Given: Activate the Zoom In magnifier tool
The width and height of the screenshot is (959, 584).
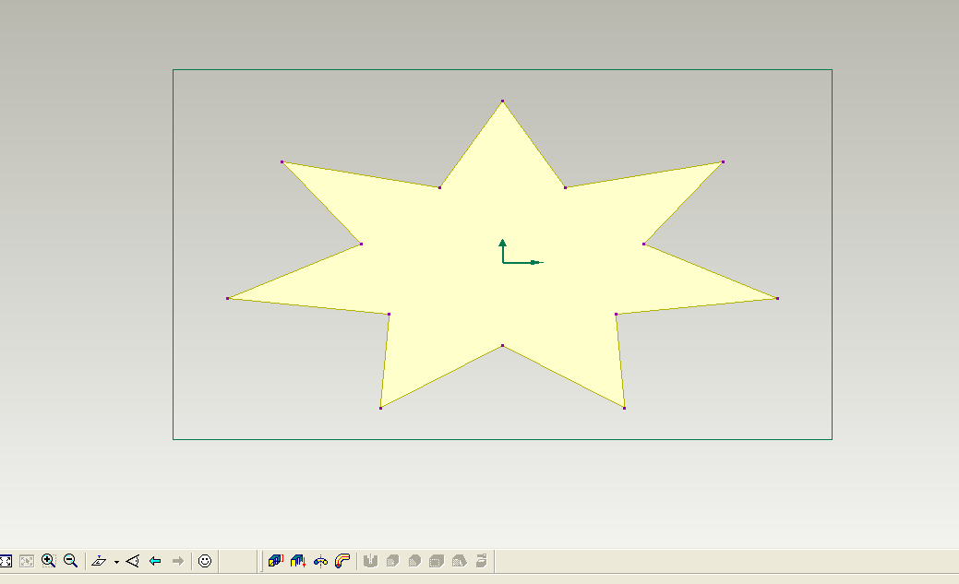Looking at the screenshot, I should point(48,559).
